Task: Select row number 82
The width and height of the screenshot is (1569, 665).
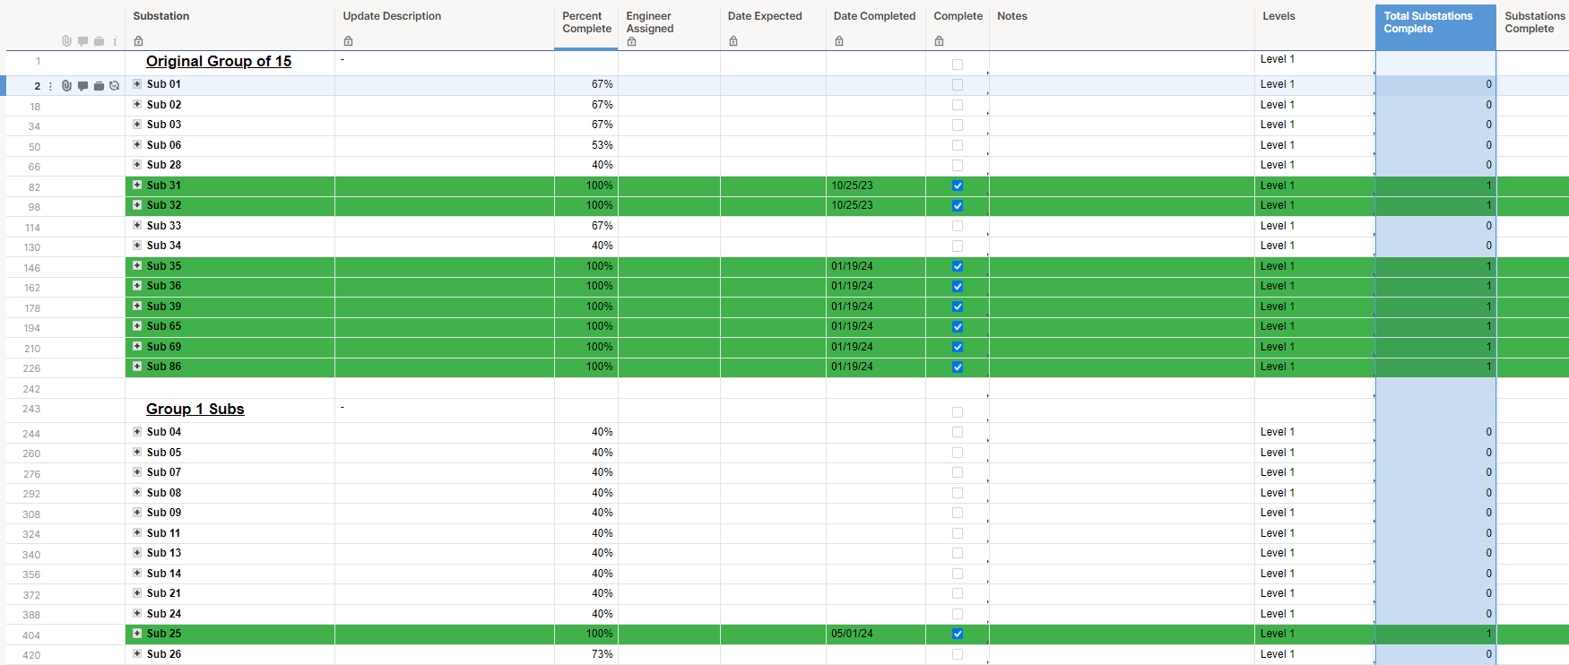Action: click(x=34, y=187)
